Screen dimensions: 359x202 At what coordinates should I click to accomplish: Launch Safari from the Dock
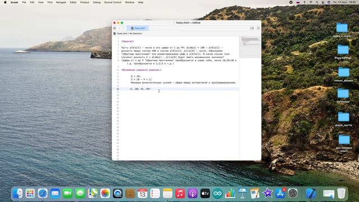(x=43, y=194)
